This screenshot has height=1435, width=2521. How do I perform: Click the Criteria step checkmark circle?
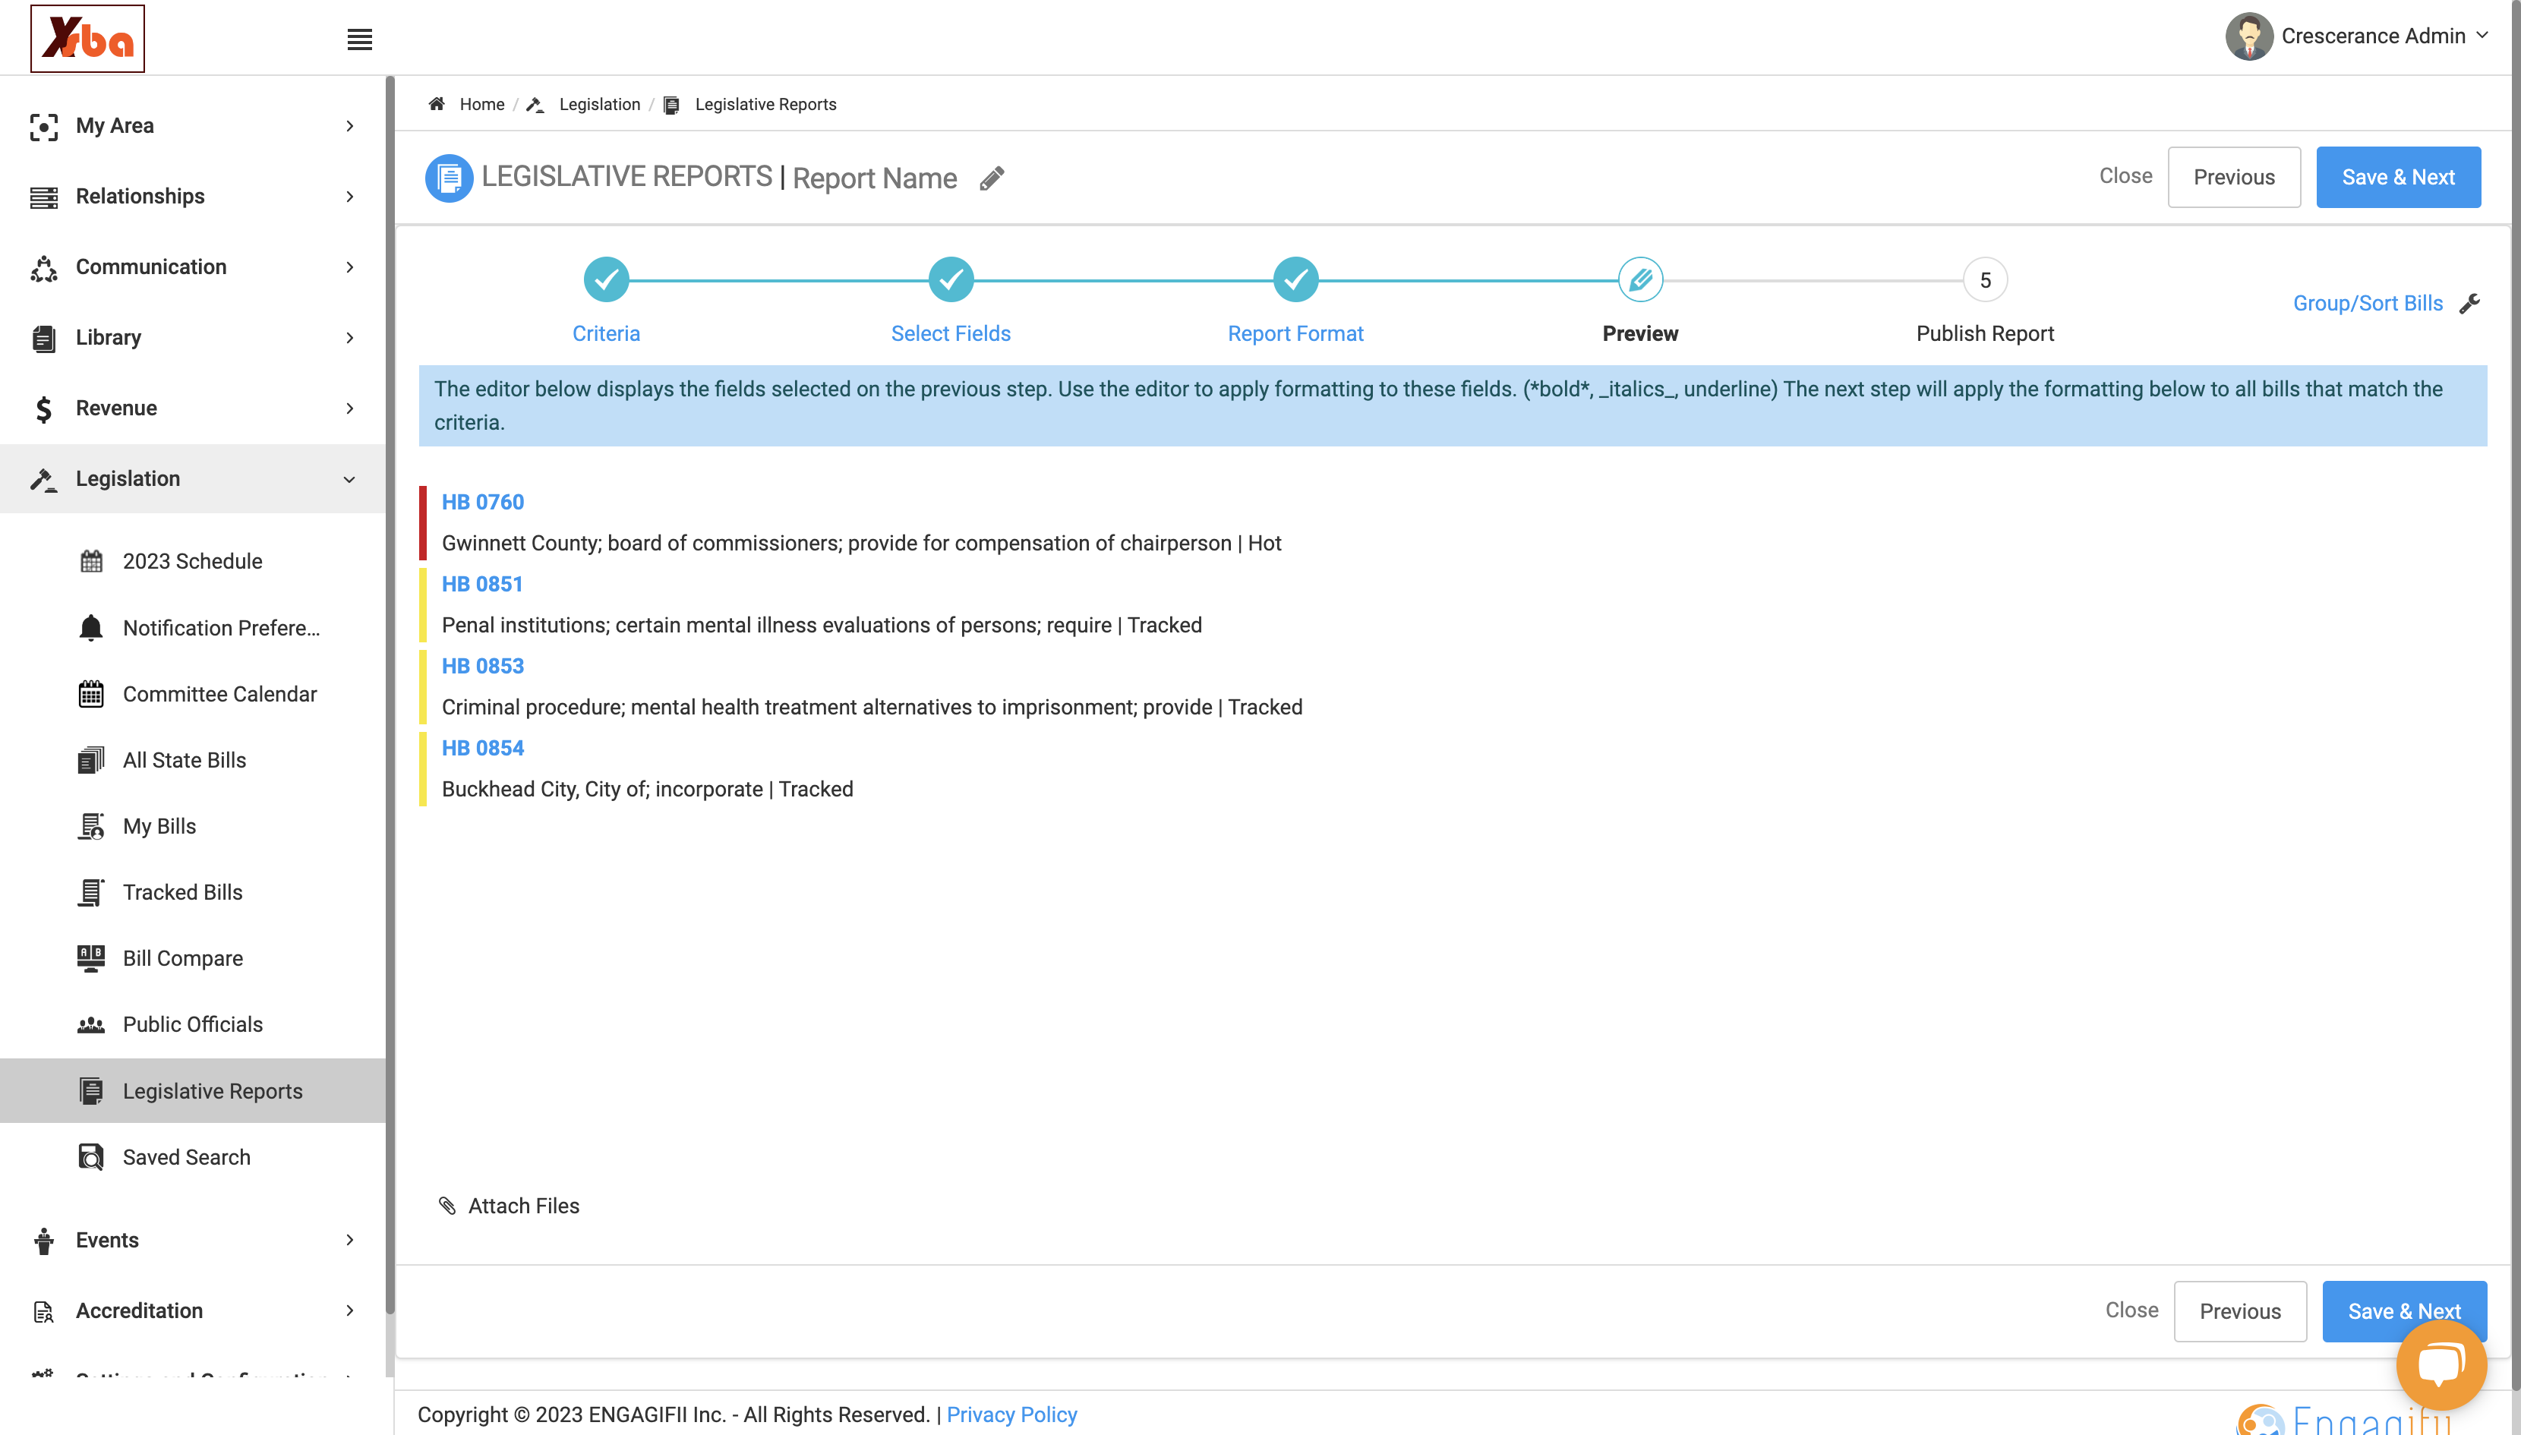point(606,280)
